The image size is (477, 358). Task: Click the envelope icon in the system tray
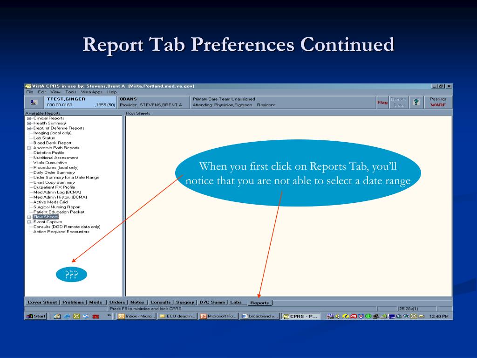coord(421,317)
